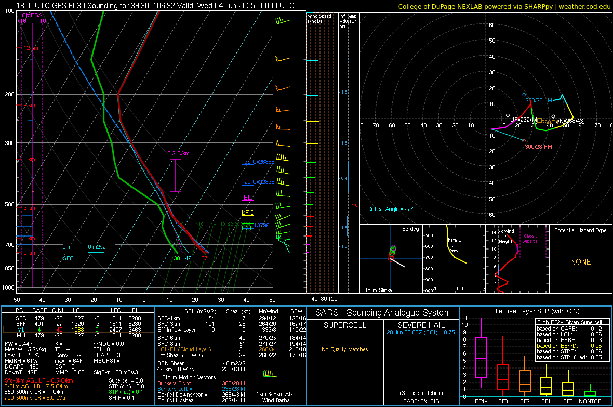Click the Theta-E v. Pres label
The width and height of the screenshot is (613, 407).
(x=454, y=245)
